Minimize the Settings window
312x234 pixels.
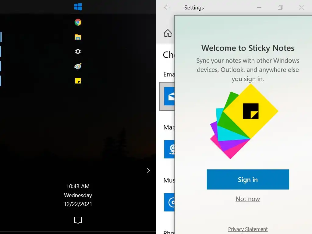[x=259, y=7]
